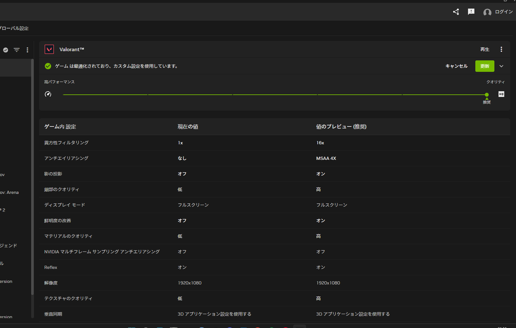Open the sidebar three-dot overflow menu
516x328 pixels.
[x=27, y=49]
